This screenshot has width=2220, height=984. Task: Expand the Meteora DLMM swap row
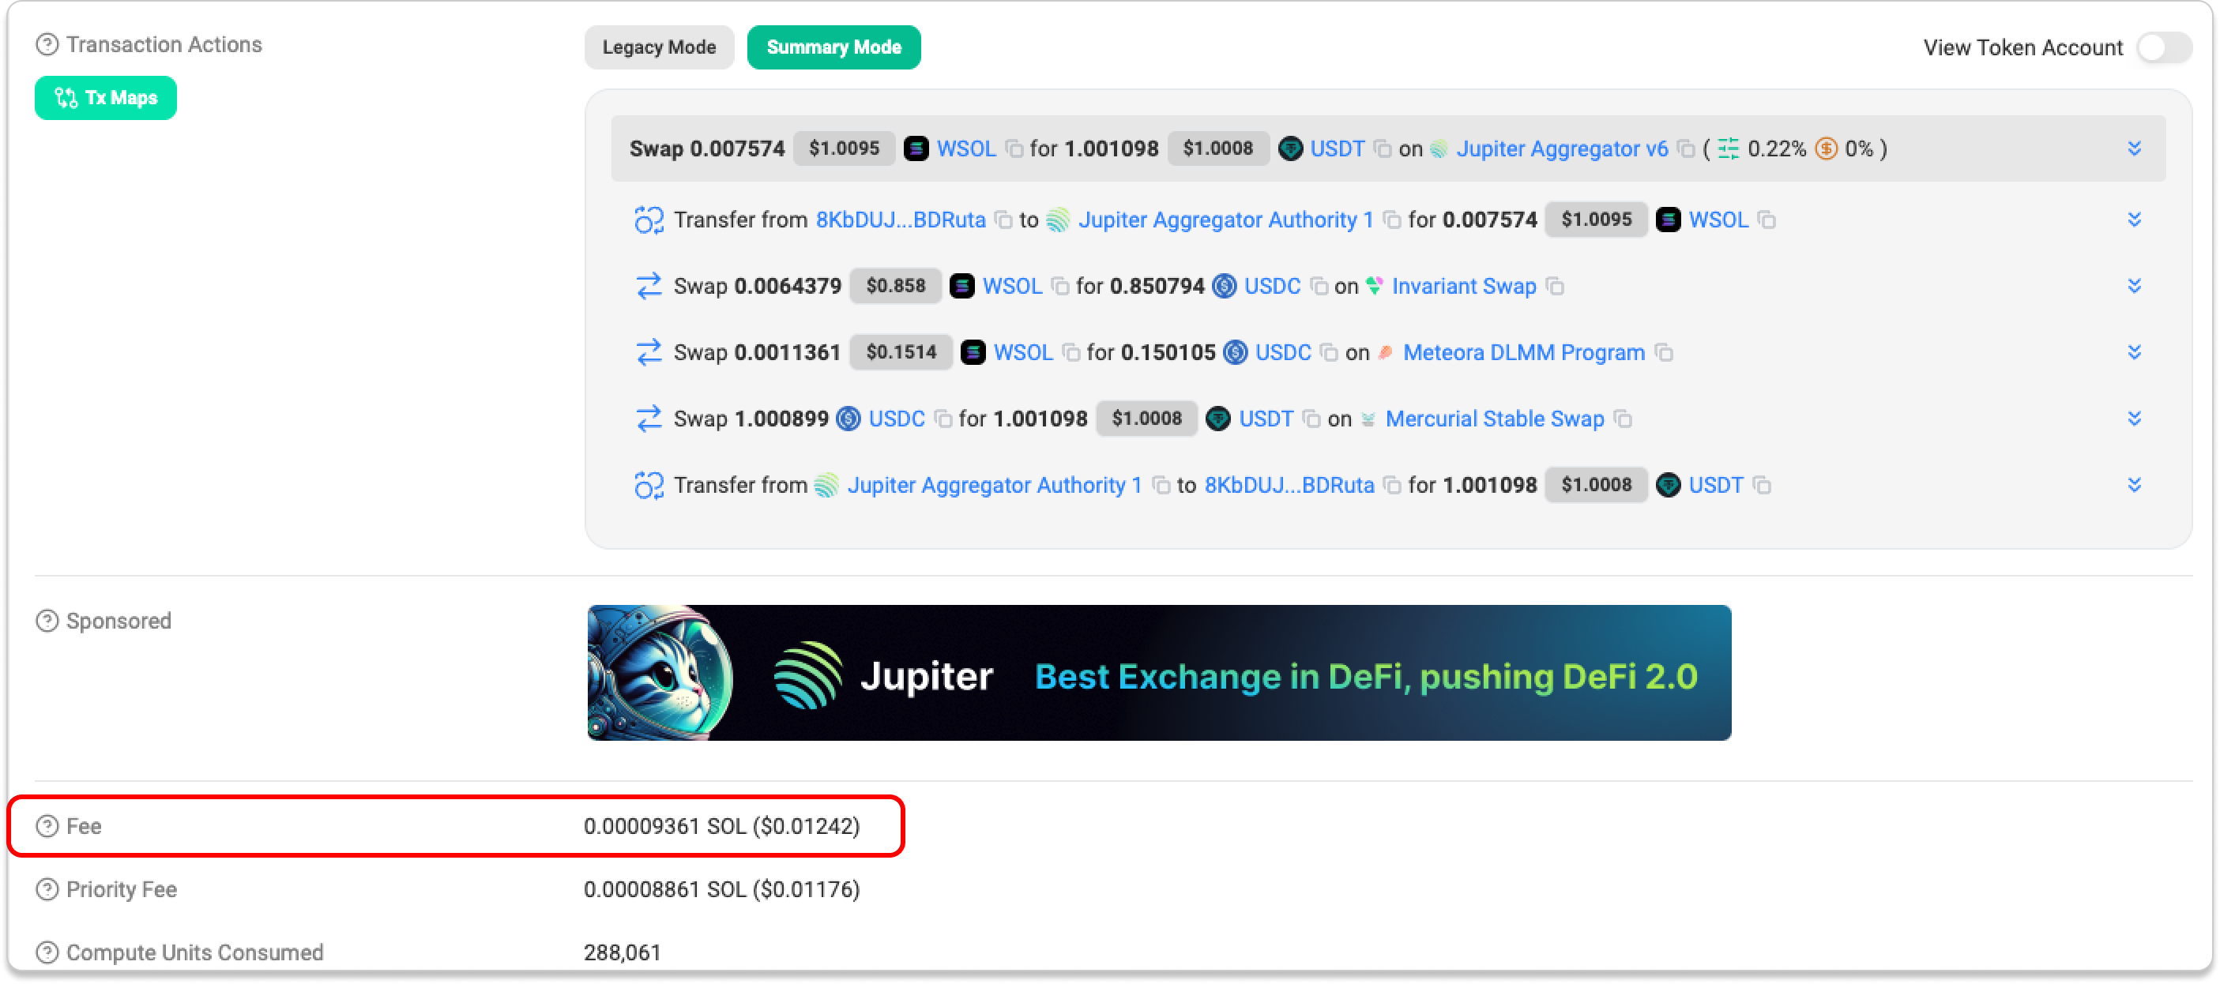coord(2134,351)
